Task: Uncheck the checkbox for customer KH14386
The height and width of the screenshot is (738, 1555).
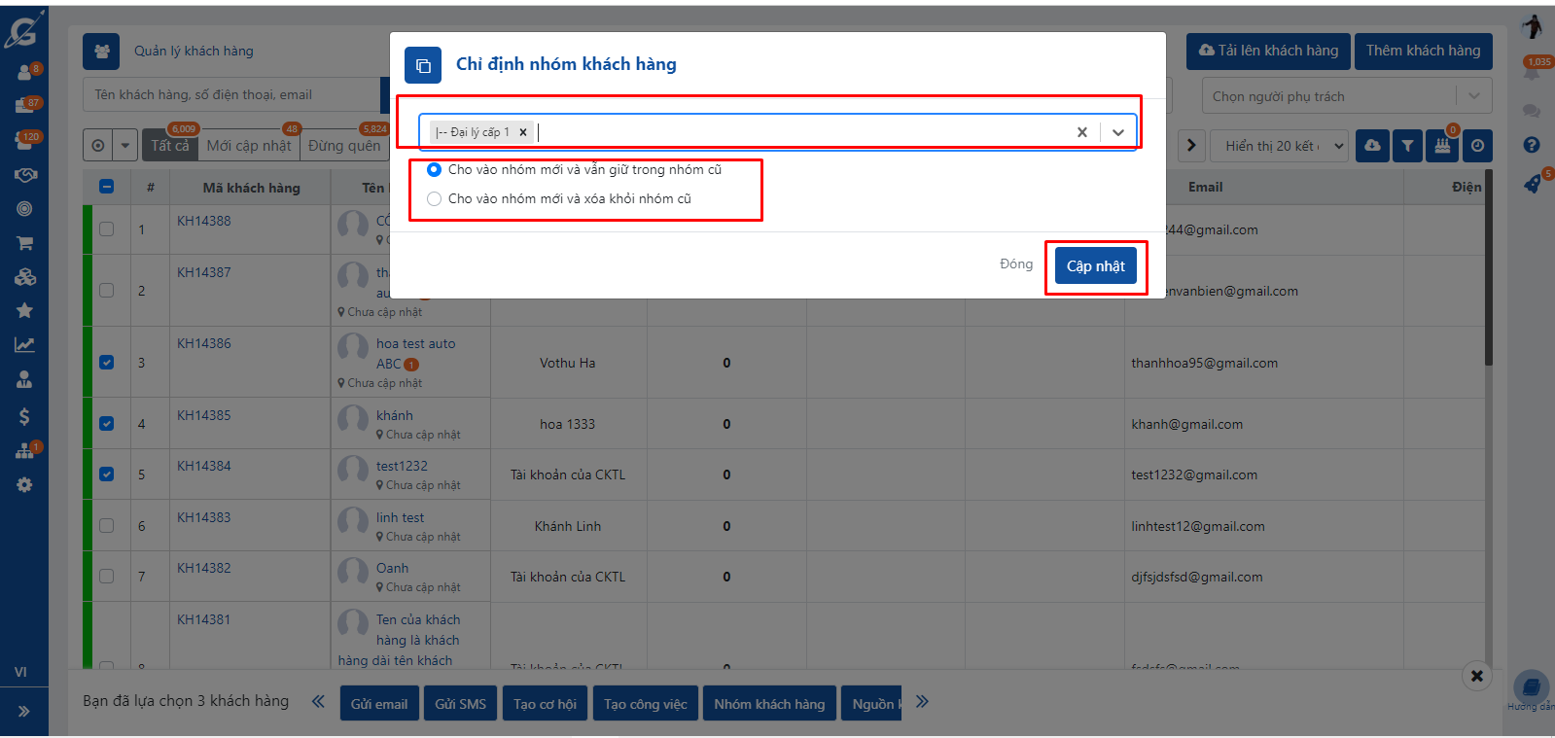Action: [107, 363]
